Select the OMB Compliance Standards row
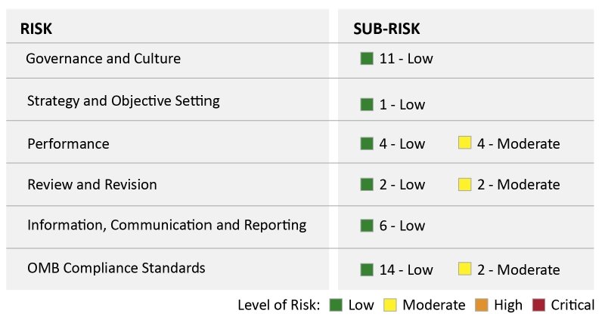This screenshot has height=320, width=605. coord(116,267)
